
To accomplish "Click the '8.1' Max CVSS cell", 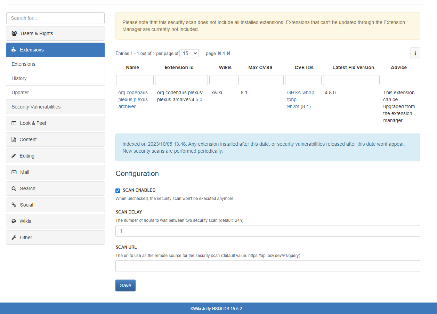I will click(x=244, y=92).
